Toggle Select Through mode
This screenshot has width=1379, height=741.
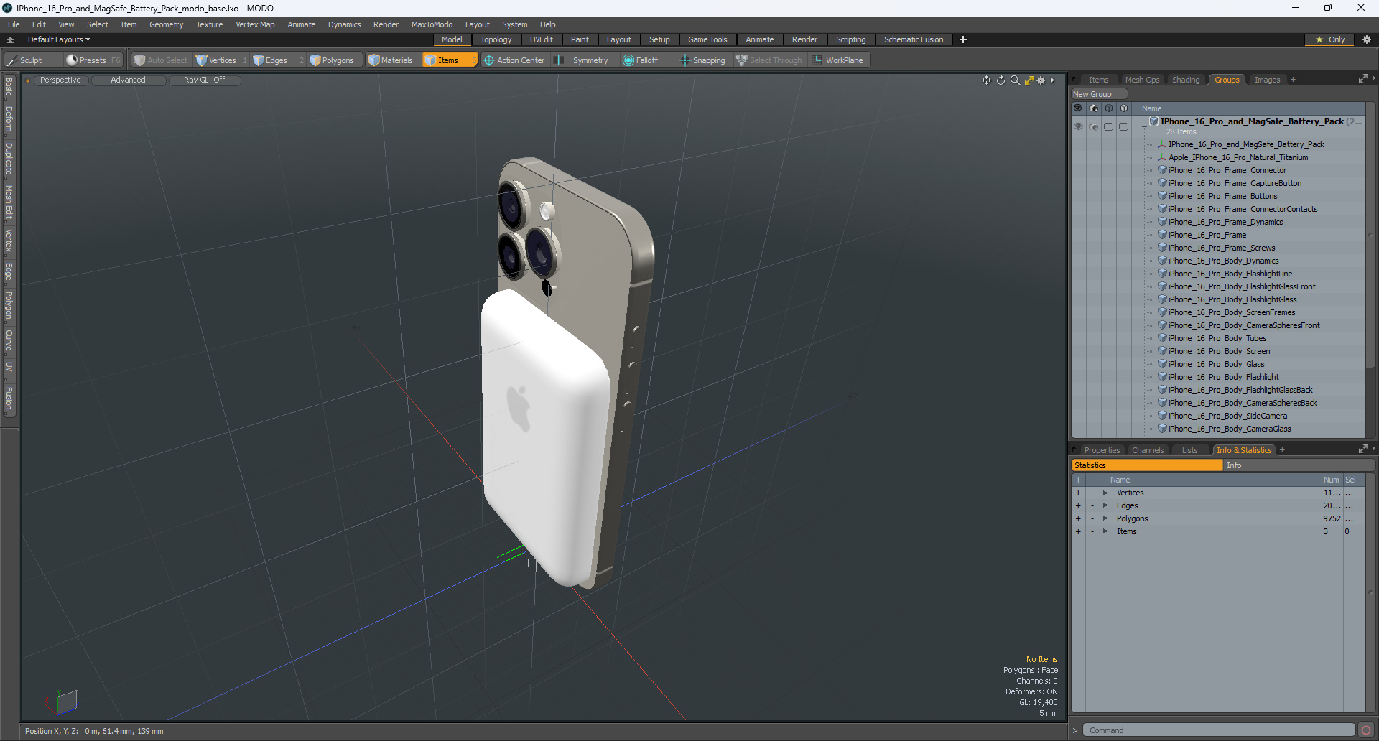pyautogui.click(x=769, y=60)
